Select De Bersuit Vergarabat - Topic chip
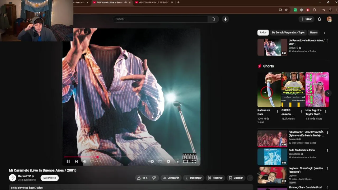 point(288,32)
